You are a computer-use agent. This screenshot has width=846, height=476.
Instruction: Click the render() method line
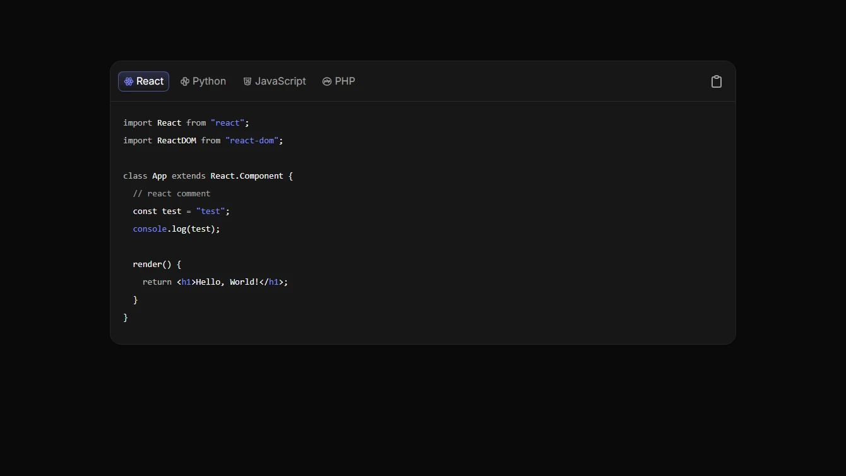157,265
